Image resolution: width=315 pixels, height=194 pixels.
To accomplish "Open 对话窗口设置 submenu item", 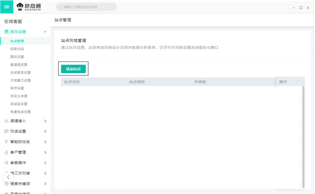I will coord(21,80).
